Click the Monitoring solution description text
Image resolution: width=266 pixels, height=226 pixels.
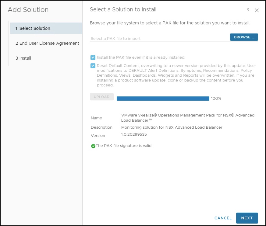(172, 127)
